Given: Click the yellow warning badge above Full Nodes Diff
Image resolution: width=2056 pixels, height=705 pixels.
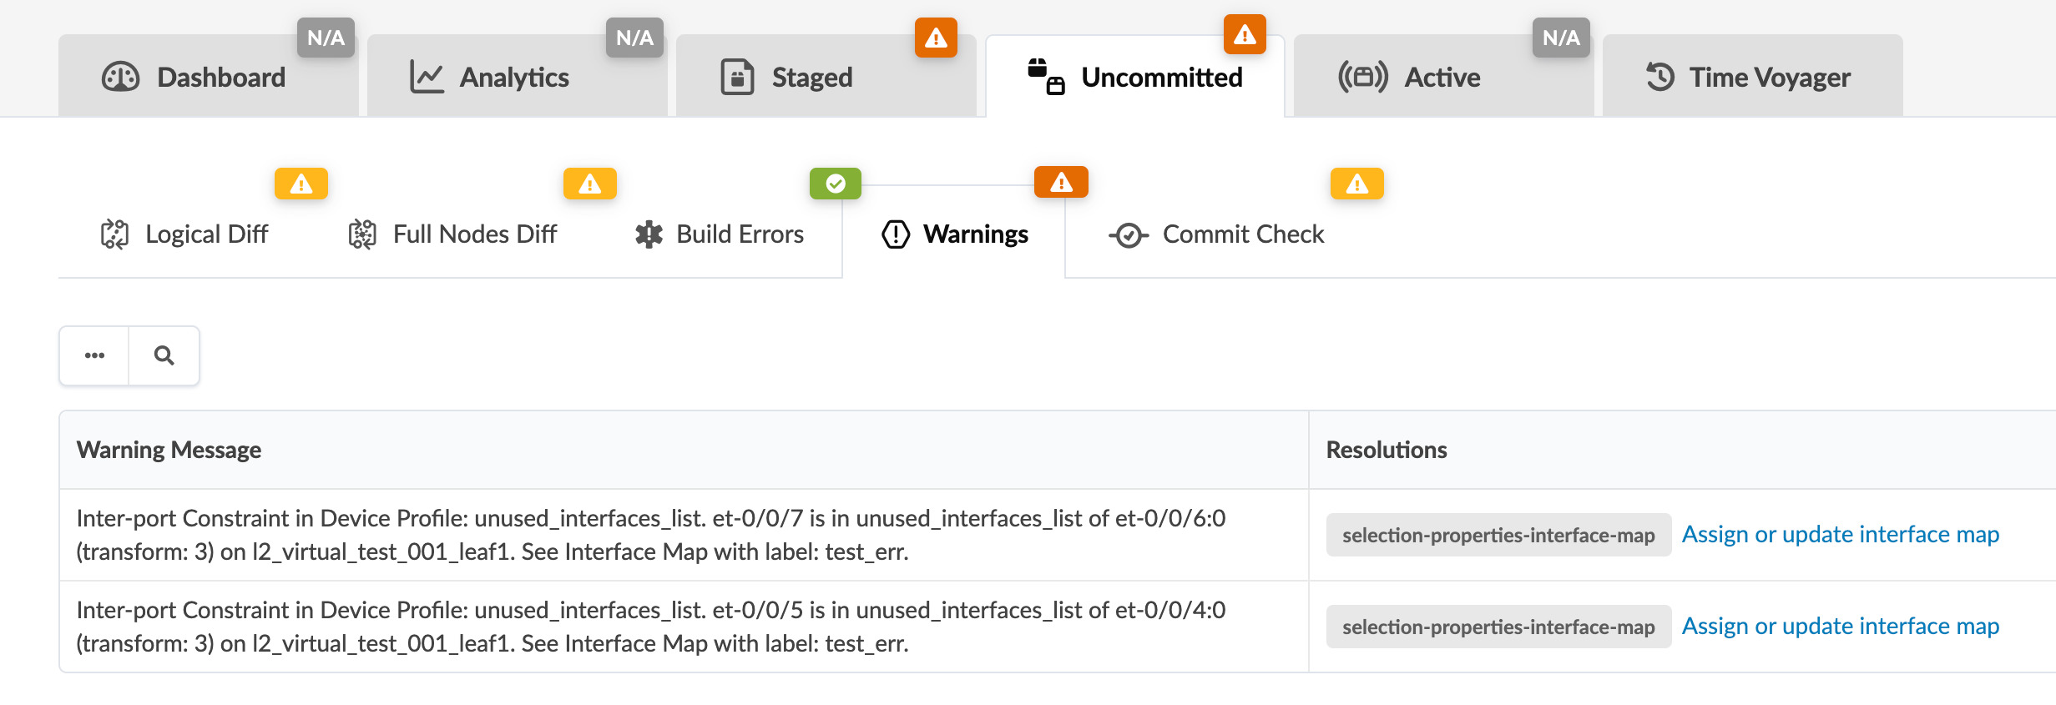Looking at the screenshot, I should tap(589, 184).
